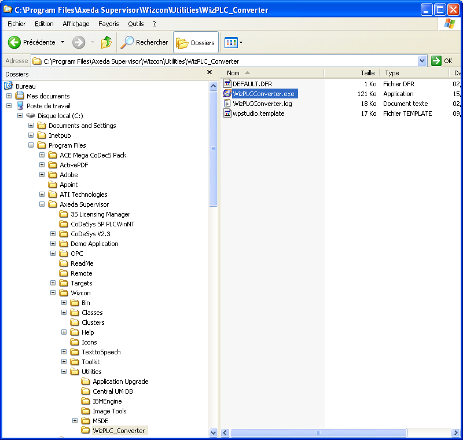Click the Wizcon folder icon in tree
463x440 pixels.
pyautogui.click(x=64, y=292)
